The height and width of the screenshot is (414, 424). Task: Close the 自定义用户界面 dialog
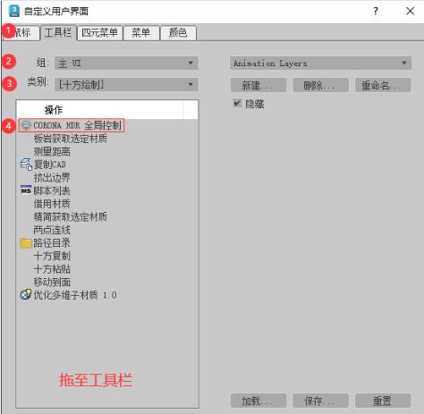point(410,12)
